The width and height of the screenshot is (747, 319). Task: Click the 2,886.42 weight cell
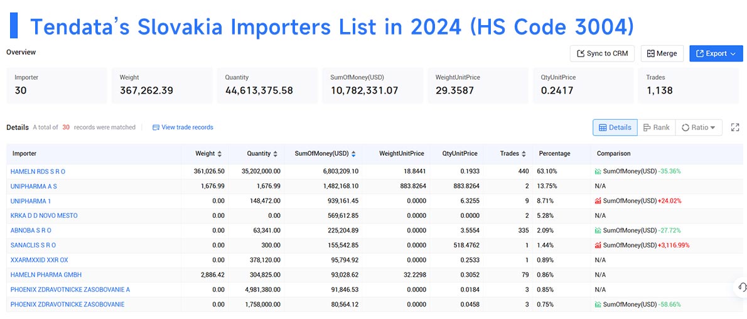[212, 274]
